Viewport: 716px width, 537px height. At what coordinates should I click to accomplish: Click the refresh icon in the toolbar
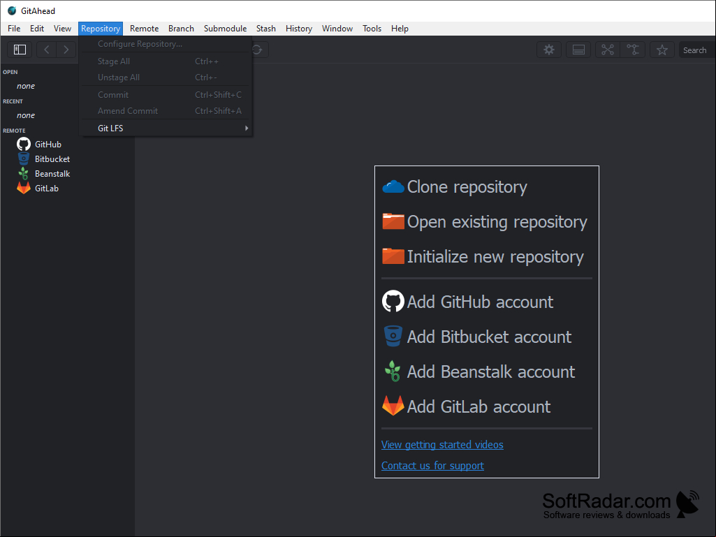pyautogui.click(x=258, y=50)
